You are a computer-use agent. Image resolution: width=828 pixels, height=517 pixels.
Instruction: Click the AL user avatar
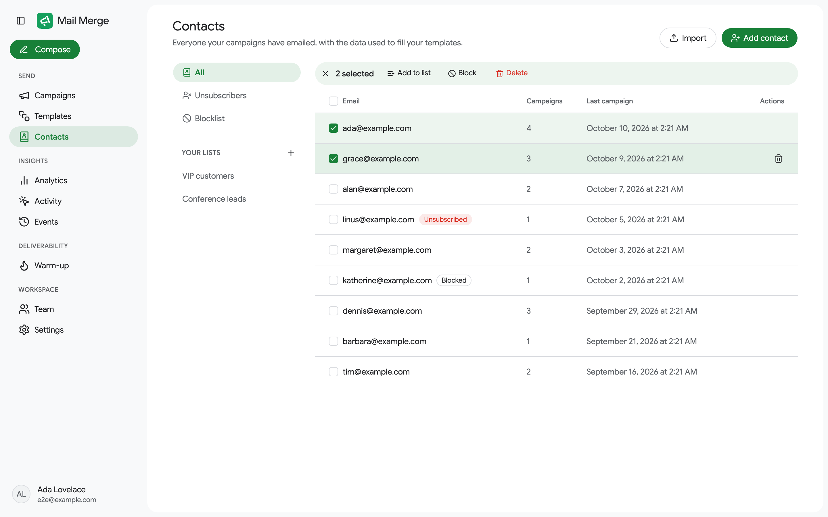[21, 494]
